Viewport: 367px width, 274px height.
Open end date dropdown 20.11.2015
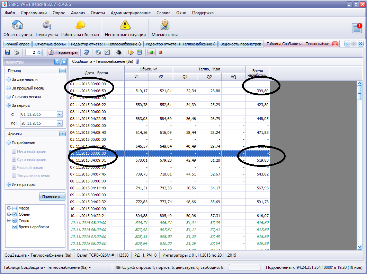(59, 123)
